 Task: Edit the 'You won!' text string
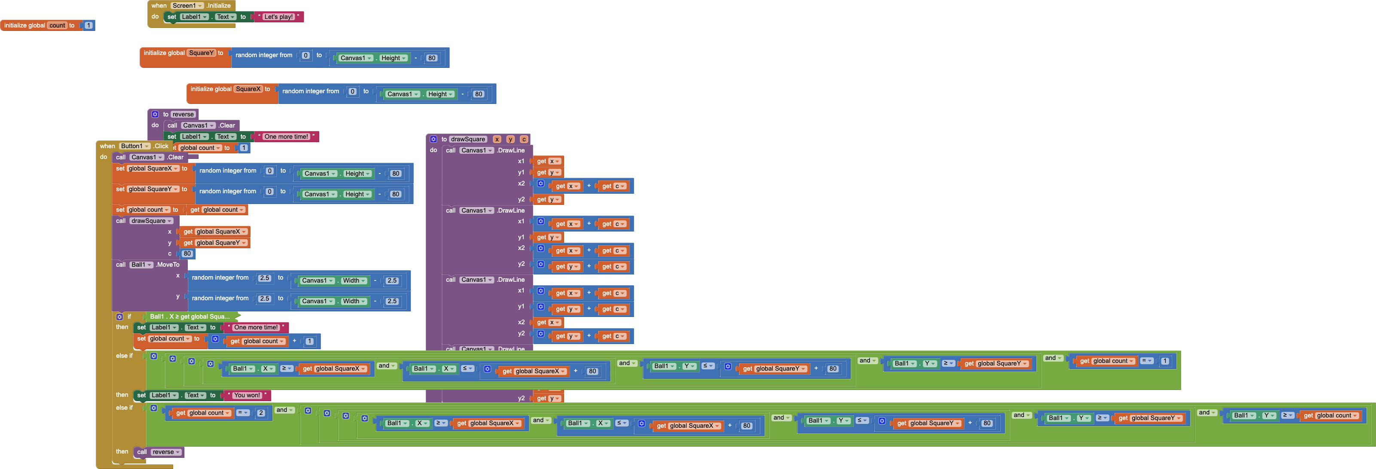click(x=247, y=396)
